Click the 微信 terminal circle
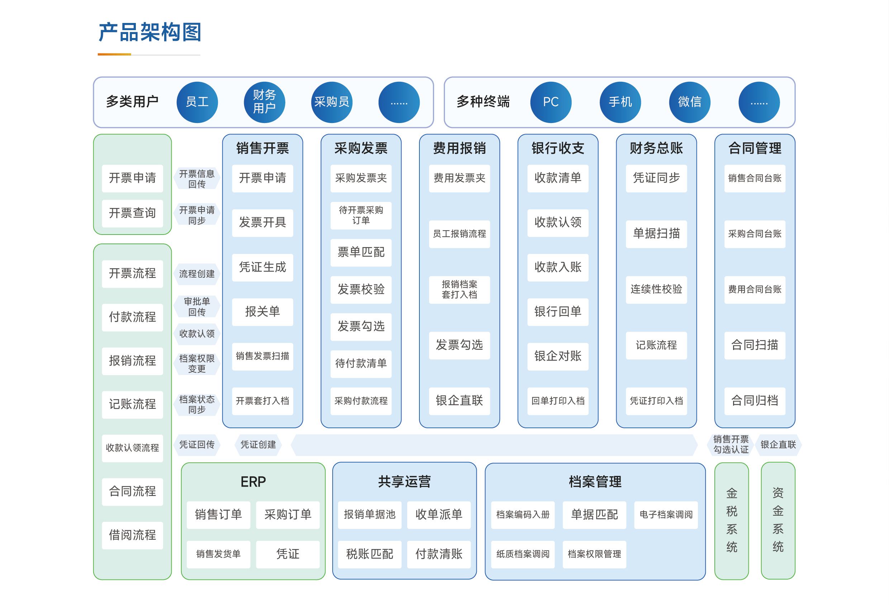This screenshot has height=605, width=889. (x=689, y=102)
